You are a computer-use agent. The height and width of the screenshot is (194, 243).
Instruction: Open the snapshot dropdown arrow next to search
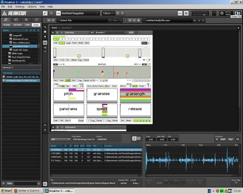(x=51, y=13)
